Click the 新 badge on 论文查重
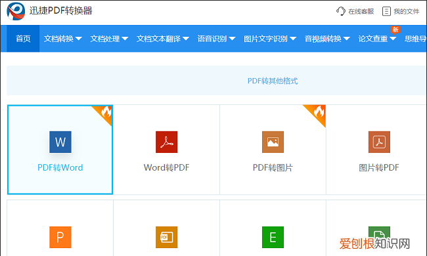The height and width of the screenshot is (256, 427). click(x=395, y=30)
